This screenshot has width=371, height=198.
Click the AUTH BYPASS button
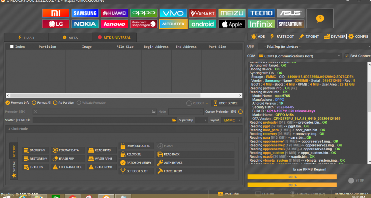(x=195, y=163)
